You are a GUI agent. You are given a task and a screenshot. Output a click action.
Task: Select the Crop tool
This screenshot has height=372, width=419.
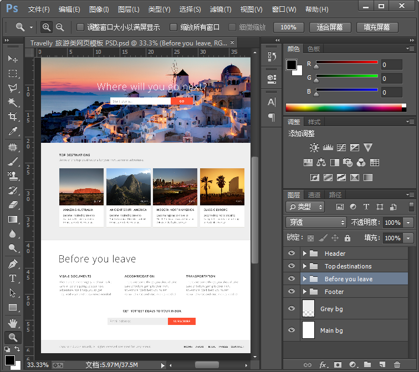click(x=13, y=116)
